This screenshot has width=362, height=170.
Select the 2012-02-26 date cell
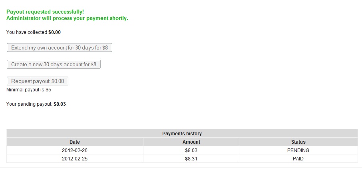tap(75, 150)
